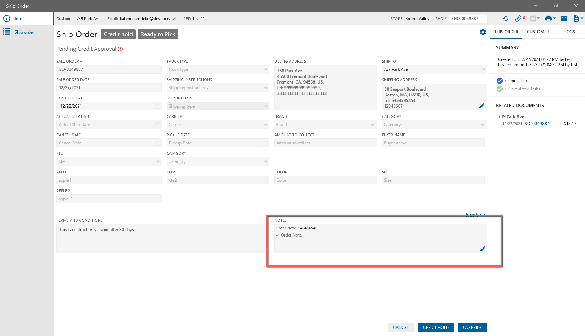Click the Size input field

tap(433, 180)
